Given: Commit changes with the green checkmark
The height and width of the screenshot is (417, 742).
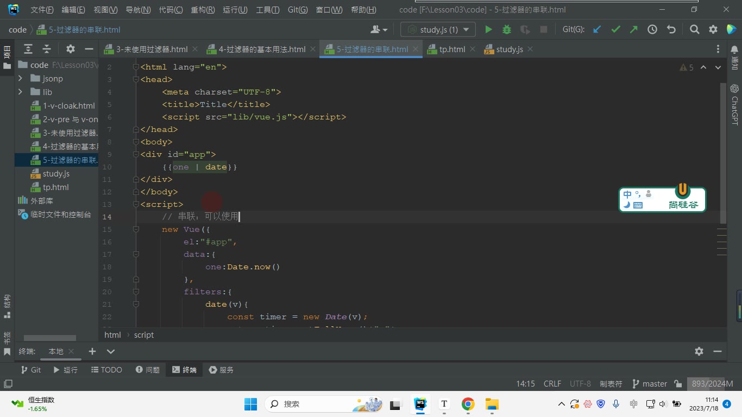Looking at the screenshot, I should (x=615, y=29).
